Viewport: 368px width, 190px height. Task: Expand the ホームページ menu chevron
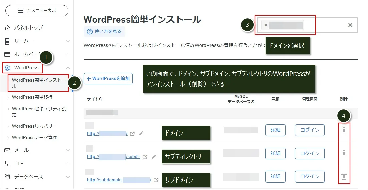(68, 55)
